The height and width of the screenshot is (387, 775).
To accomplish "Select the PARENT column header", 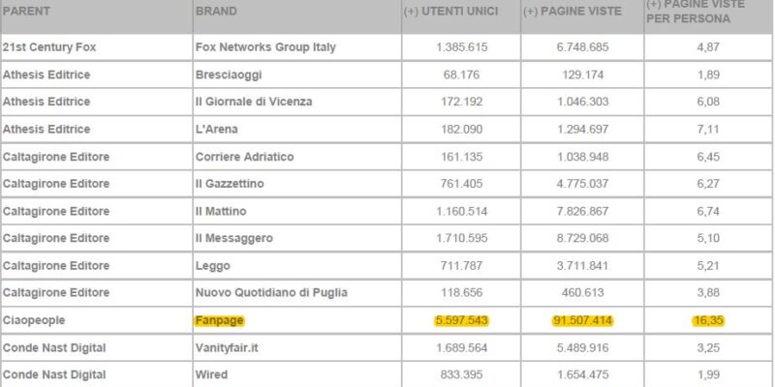I will (26, 12).
